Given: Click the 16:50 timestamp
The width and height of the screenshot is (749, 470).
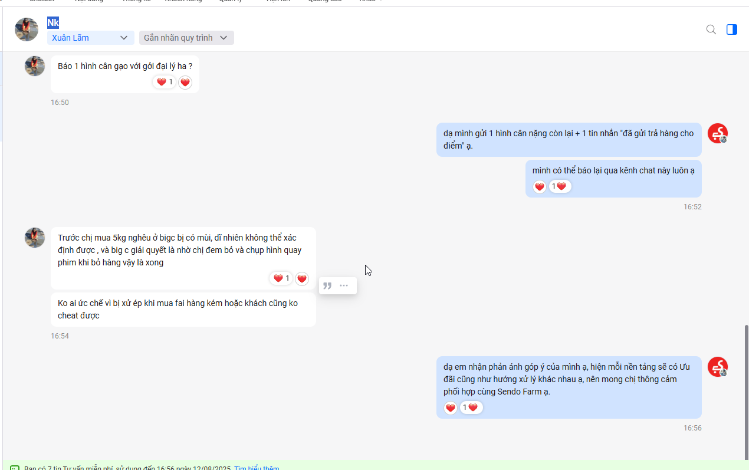Looking at the screenshot, I should coord(60,103).
